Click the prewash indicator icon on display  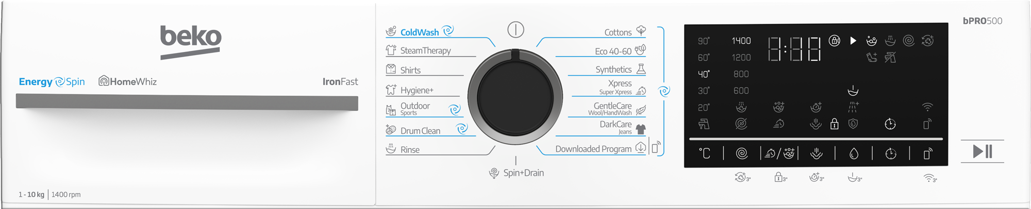[779, 107]
